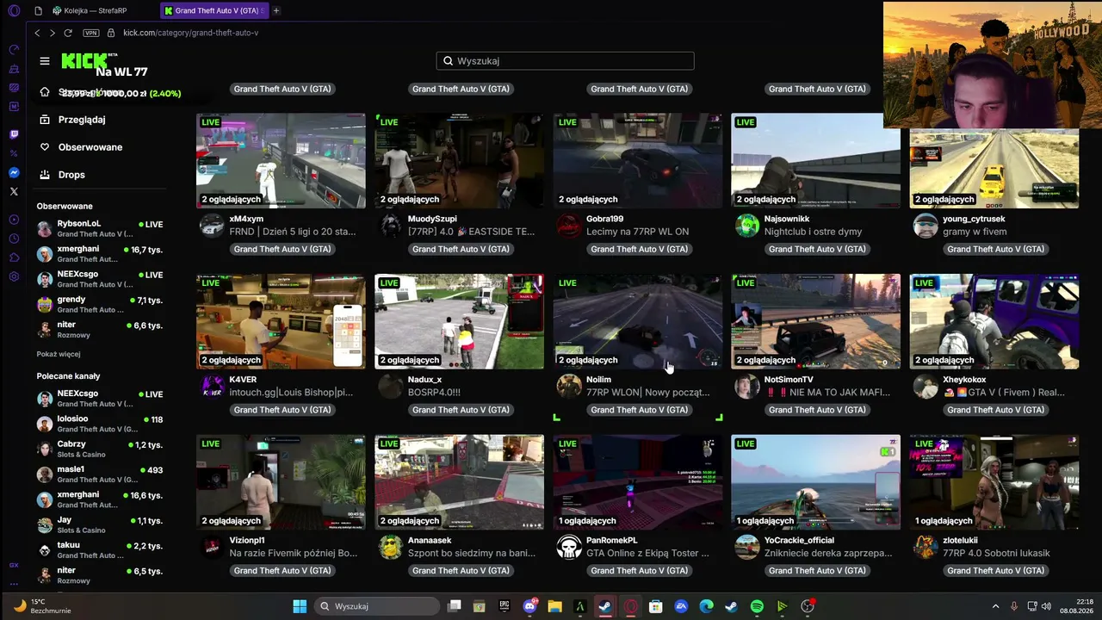
Task: Open Spotify from the taskbar
Action: [757, 606]
